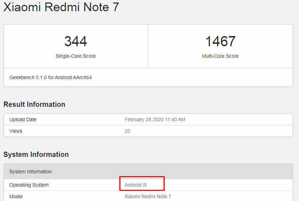This screenshot has width=299, height=201.
Task: Click the System Information table header row
Action: (148, 172)
